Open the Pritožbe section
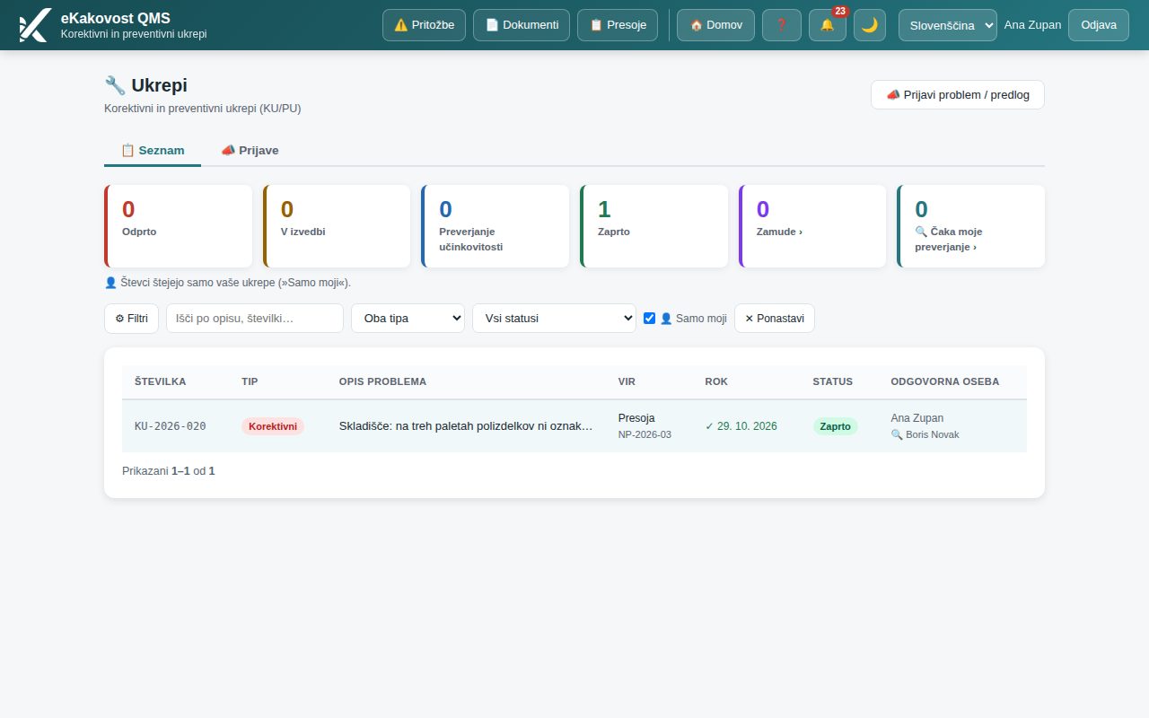Image resolution: width=1149 pixels, height=718 pixels. 424,25
